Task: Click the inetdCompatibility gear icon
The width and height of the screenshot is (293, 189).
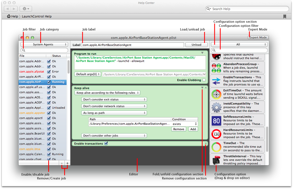Action: [216, 107]
